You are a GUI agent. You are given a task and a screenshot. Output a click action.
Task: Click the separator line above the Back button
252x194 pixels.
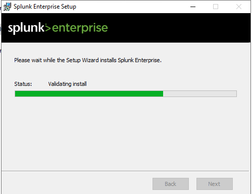(125, 171)
